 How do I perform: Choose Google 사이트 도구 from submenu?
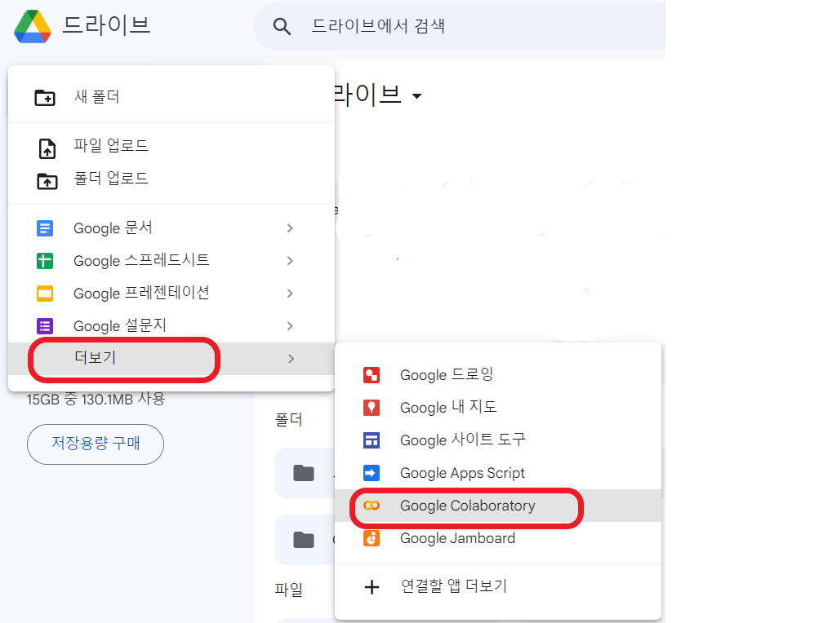tap(498, 440)
